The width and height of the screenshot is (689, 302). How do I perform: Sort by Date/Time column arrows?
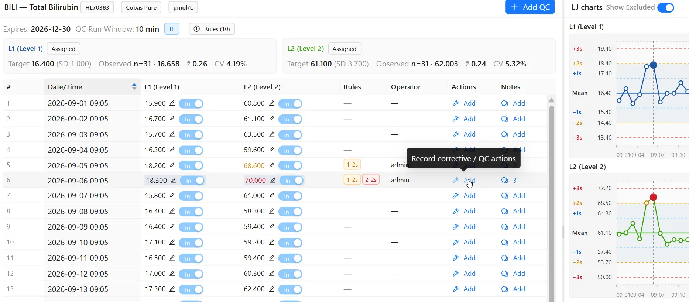(x=134, y=87)
